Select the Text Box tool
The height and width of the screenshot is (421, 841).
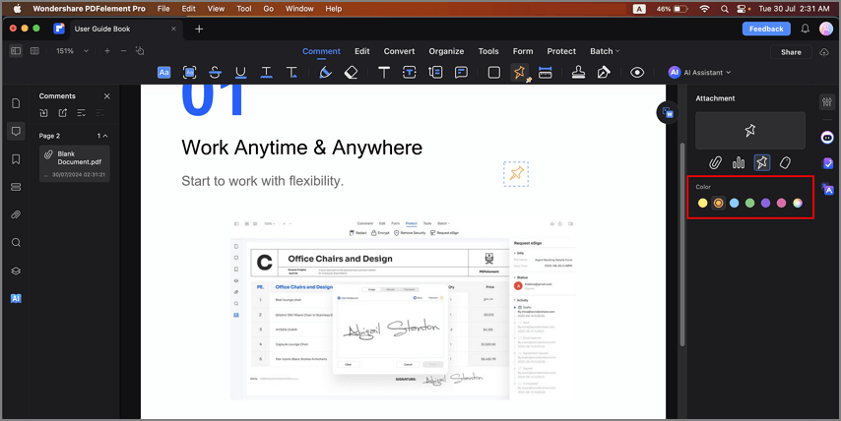click(x=410, y=73)
